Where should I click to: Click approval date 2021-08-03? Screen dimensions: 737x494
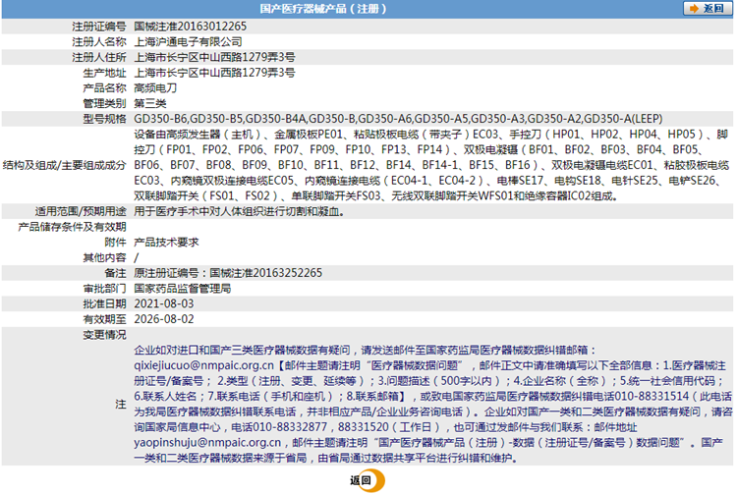(x=164, y=303)
